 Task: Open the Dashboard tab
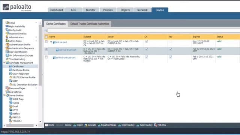pos(56,10)
